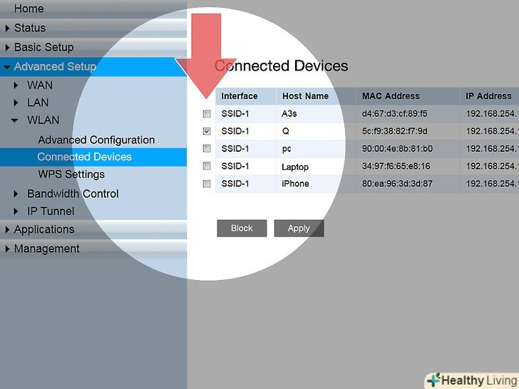
Task: Expand the Management menu arrow
Action: click(7, 249)
